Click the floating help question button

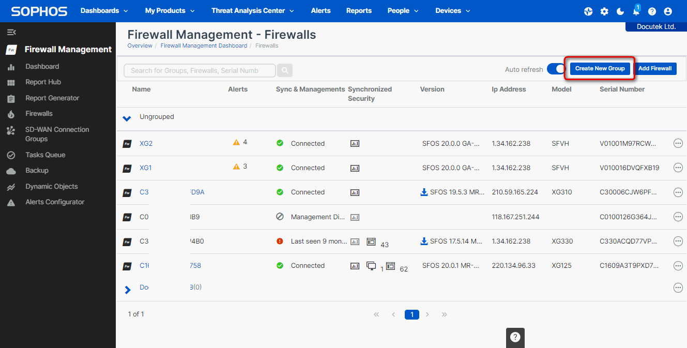(515, 338)
